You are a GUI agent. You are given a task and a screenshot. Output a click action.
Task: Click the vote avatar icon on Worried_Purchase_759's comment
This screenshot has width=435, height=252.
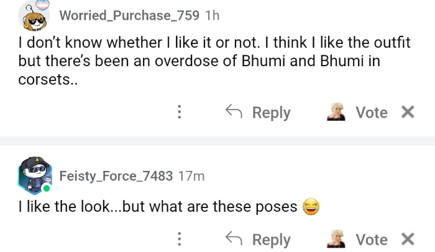click(336, 112)
